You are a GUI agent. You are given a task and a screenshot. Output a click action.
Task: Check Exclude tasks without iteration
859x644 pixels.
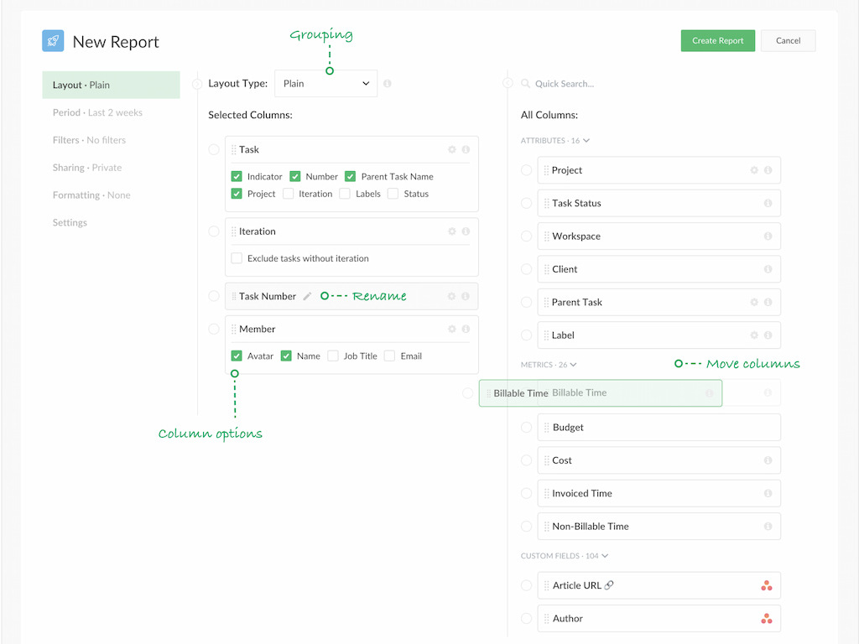pos(236,259)
